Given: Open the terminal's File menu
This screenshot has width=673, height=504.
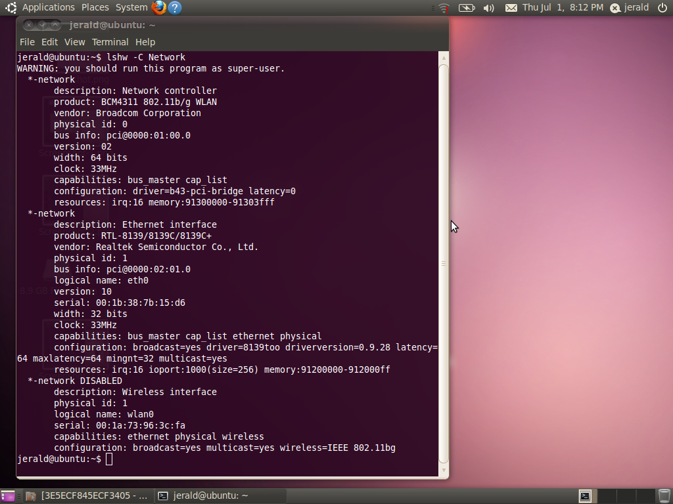Looking at the screenshot, I should click(27, 42).
